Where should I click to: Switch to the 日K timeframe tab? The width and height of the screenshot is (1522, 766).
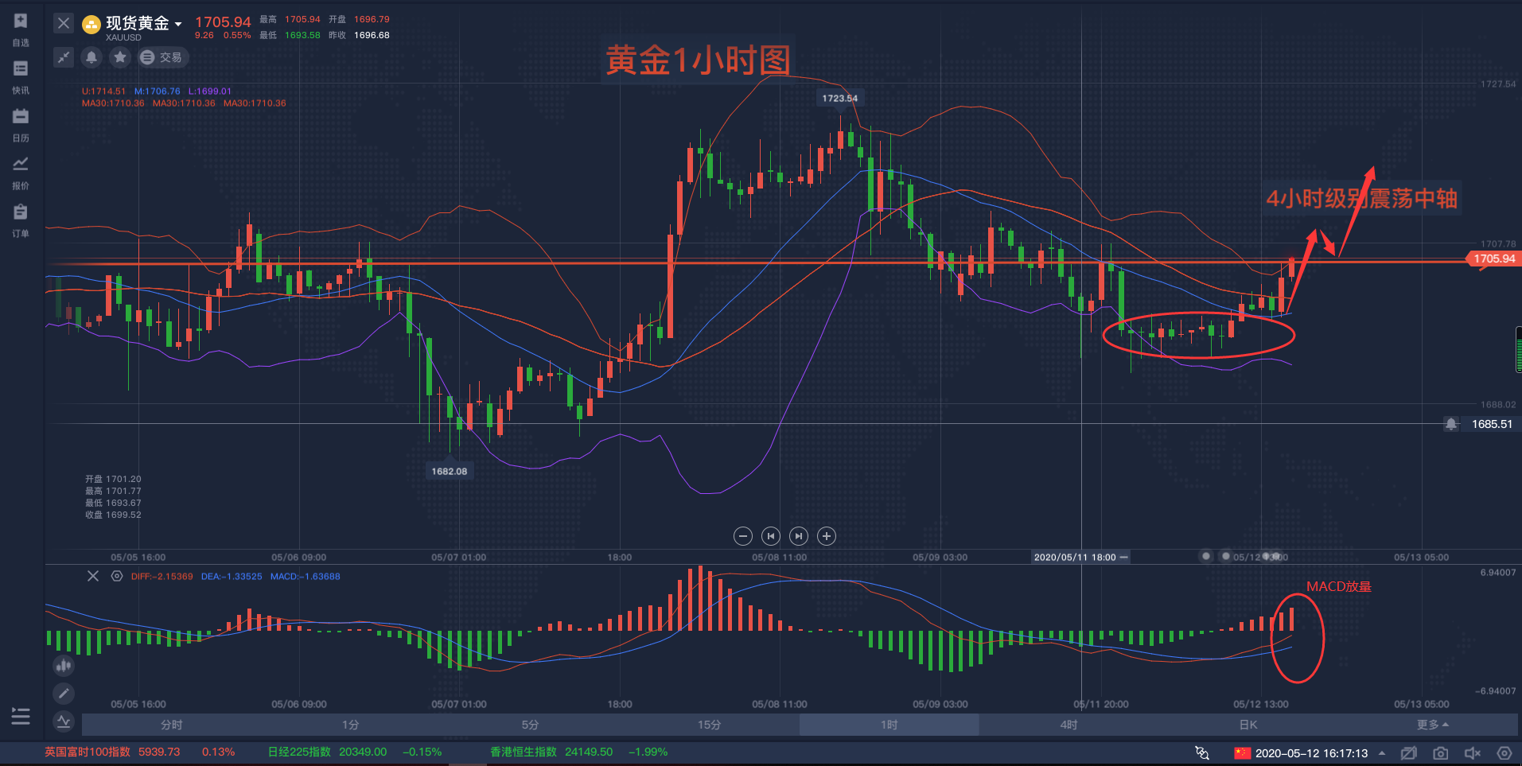1248,725
